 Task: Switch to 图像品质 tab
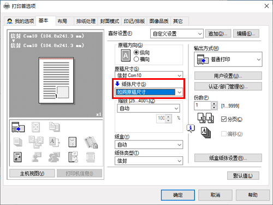pyautogui.click(x=159, y=21)
